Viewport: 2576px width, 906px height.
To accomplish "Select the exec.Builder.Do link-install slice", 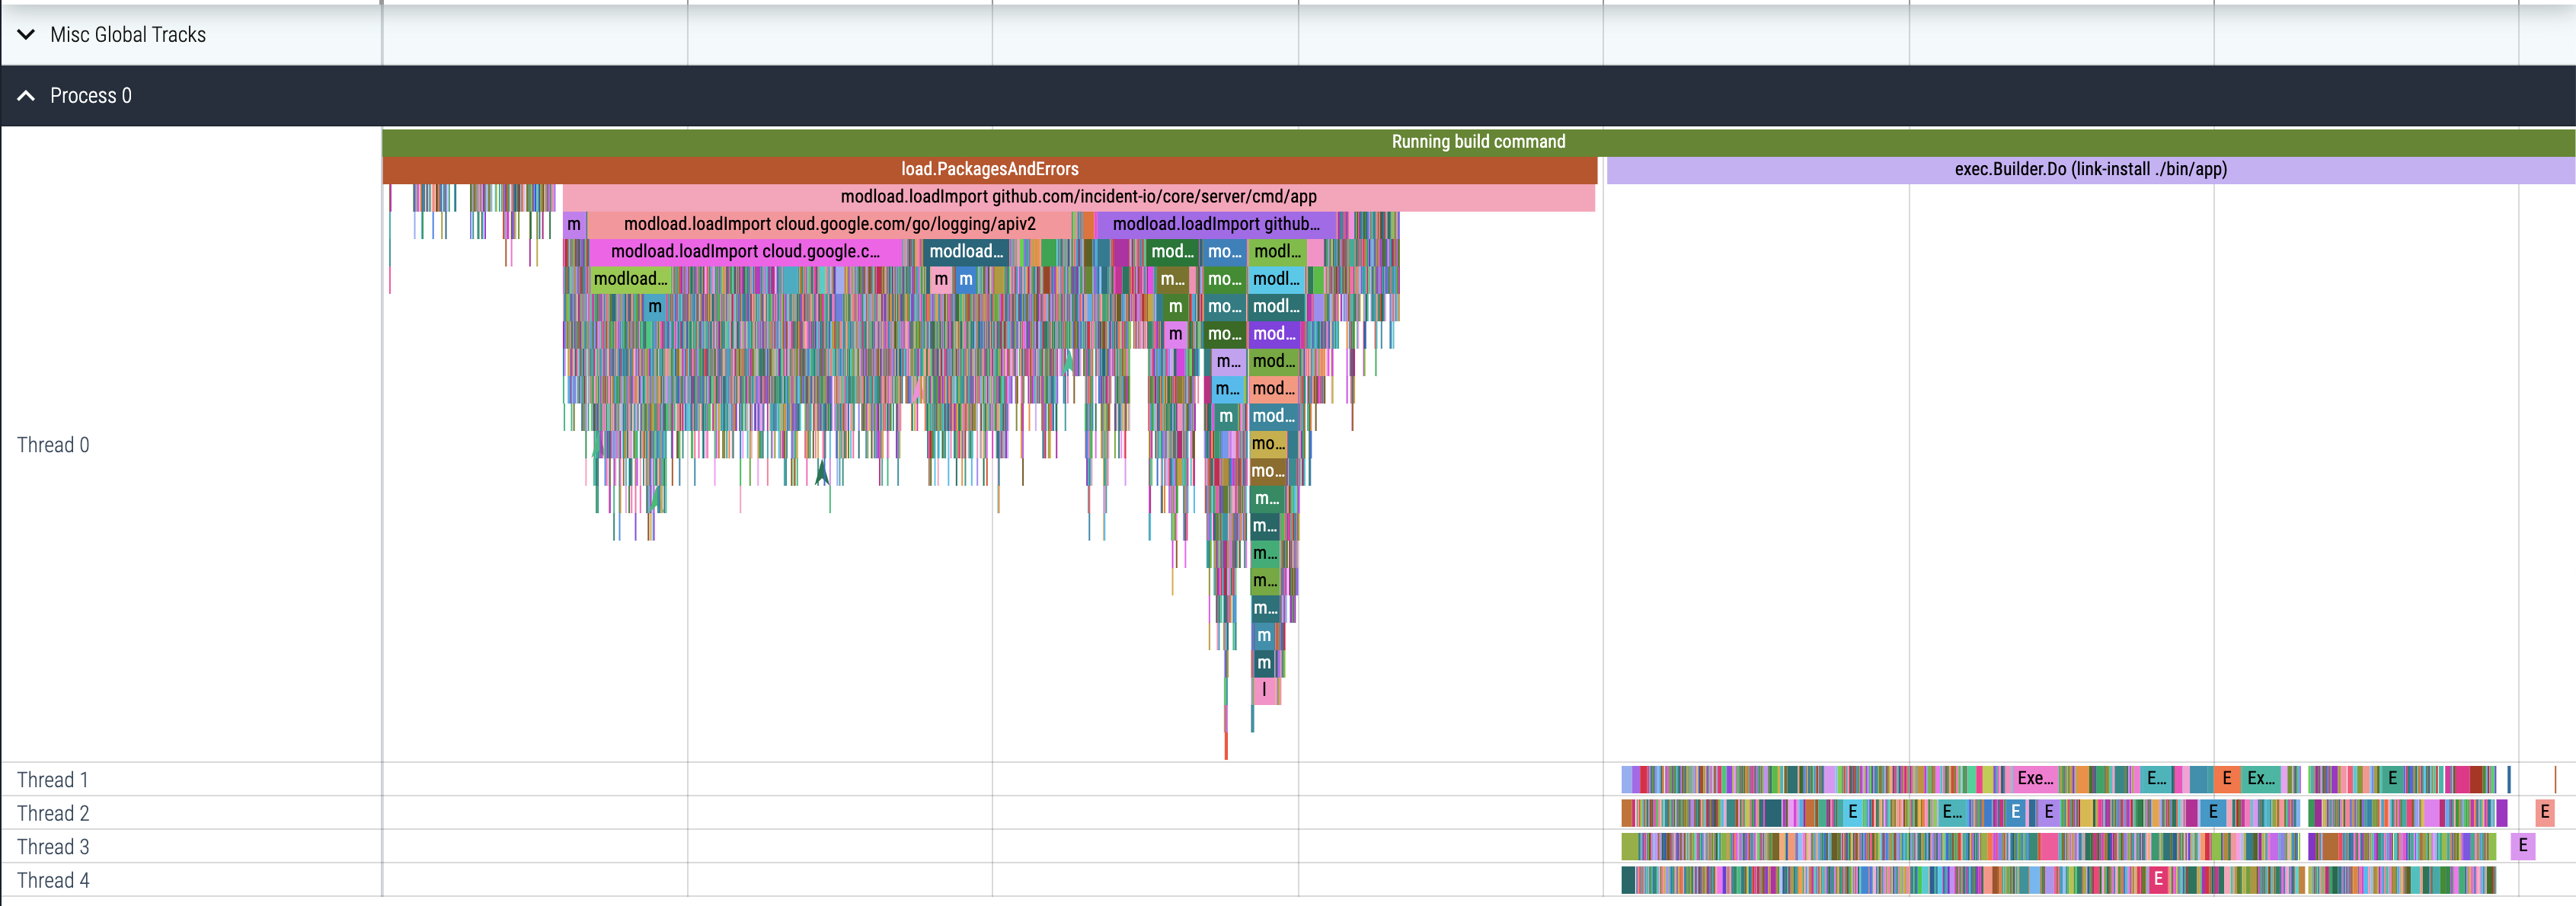I will [2090, 169].
